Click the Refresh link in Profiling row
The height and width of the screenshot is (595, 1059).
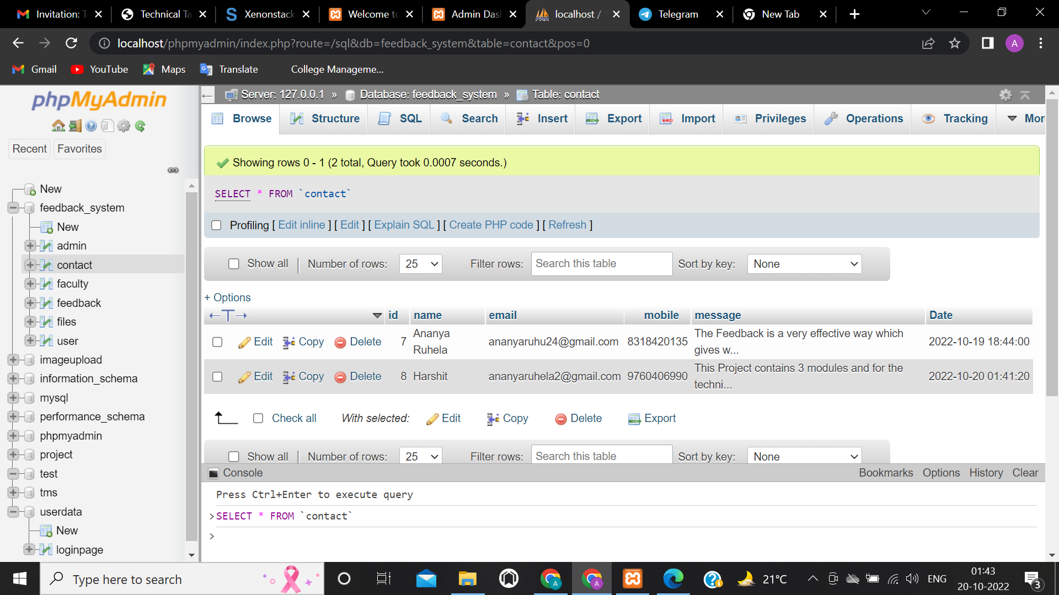pyautogui.click(x=568, y=225)
